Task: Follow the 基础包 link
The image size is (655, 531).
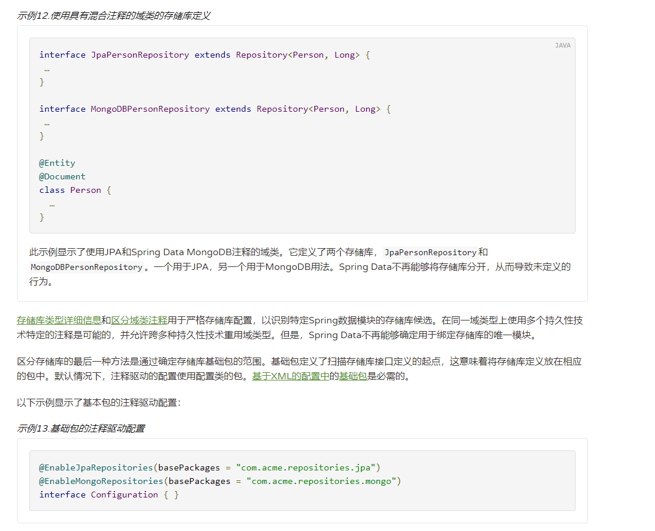Action: [x=353, y=376]
